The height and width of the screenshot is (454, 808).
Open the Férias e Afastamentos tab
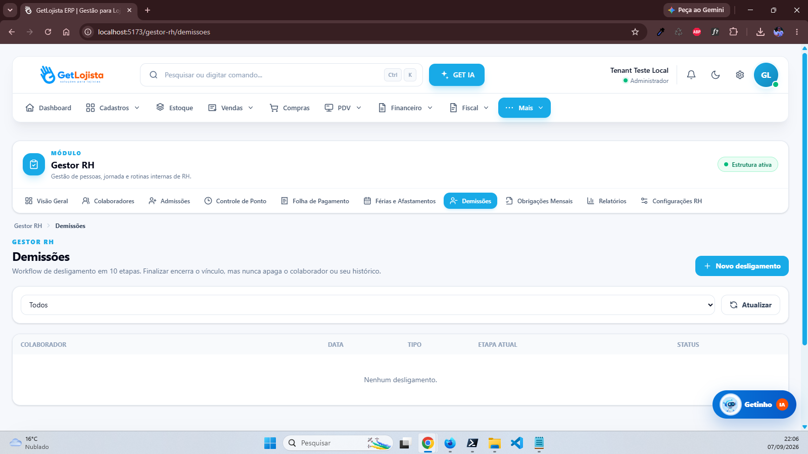point(399,201)
